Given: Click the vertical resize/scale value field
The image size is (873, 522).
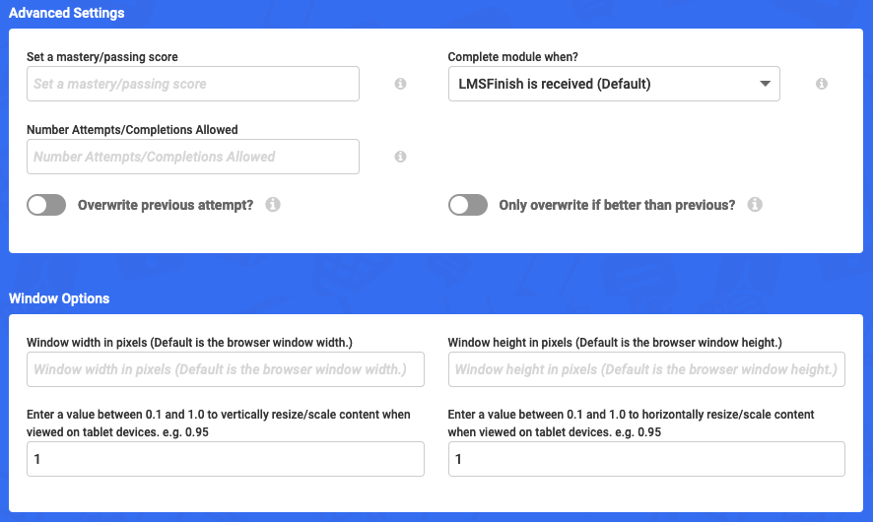Looking at the screenshot, I should tap(226, 460).
